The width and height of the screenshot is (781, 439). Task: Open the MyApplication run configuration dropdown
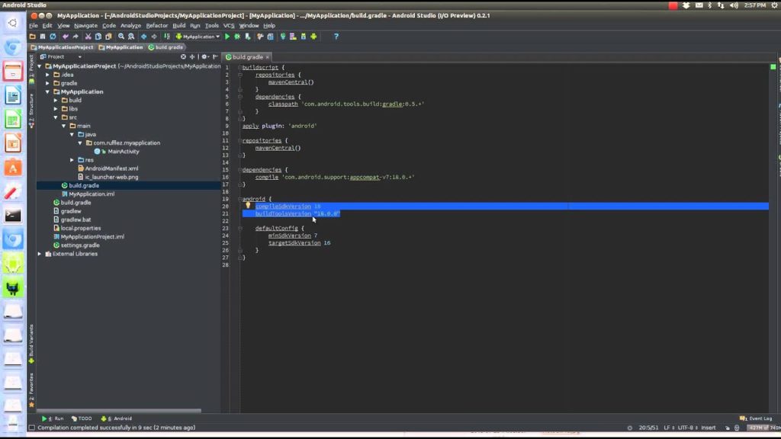point(198,37)
